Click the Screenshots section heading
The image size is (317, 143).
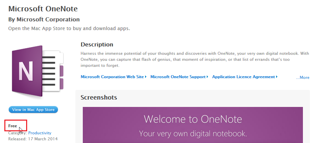pos(99,98)
